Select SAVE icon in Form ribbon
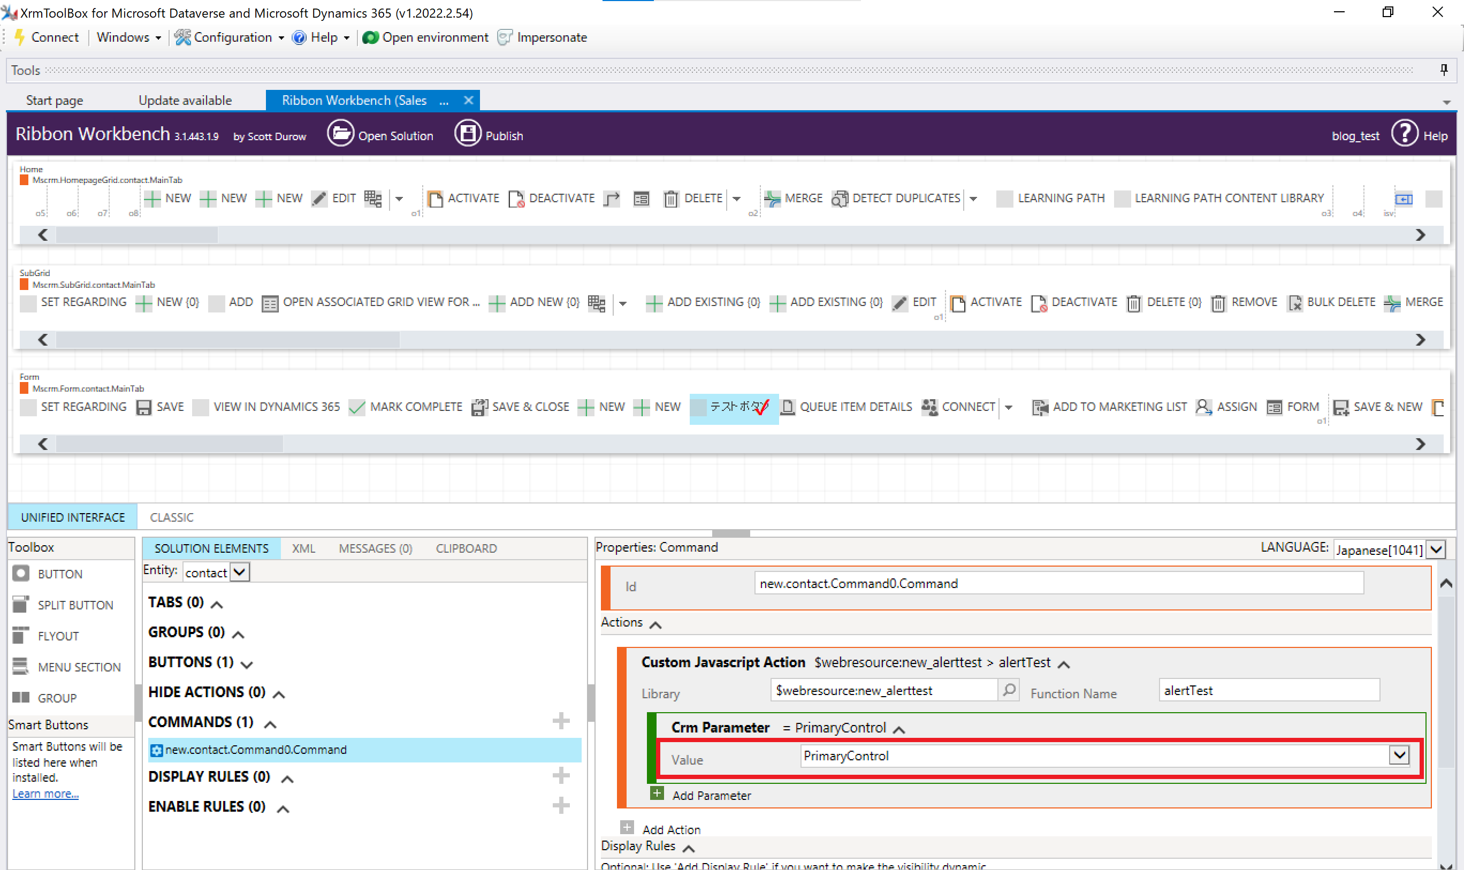This screenshot has height=870, width=1464. pyautogui.click(x=143, y=408)
